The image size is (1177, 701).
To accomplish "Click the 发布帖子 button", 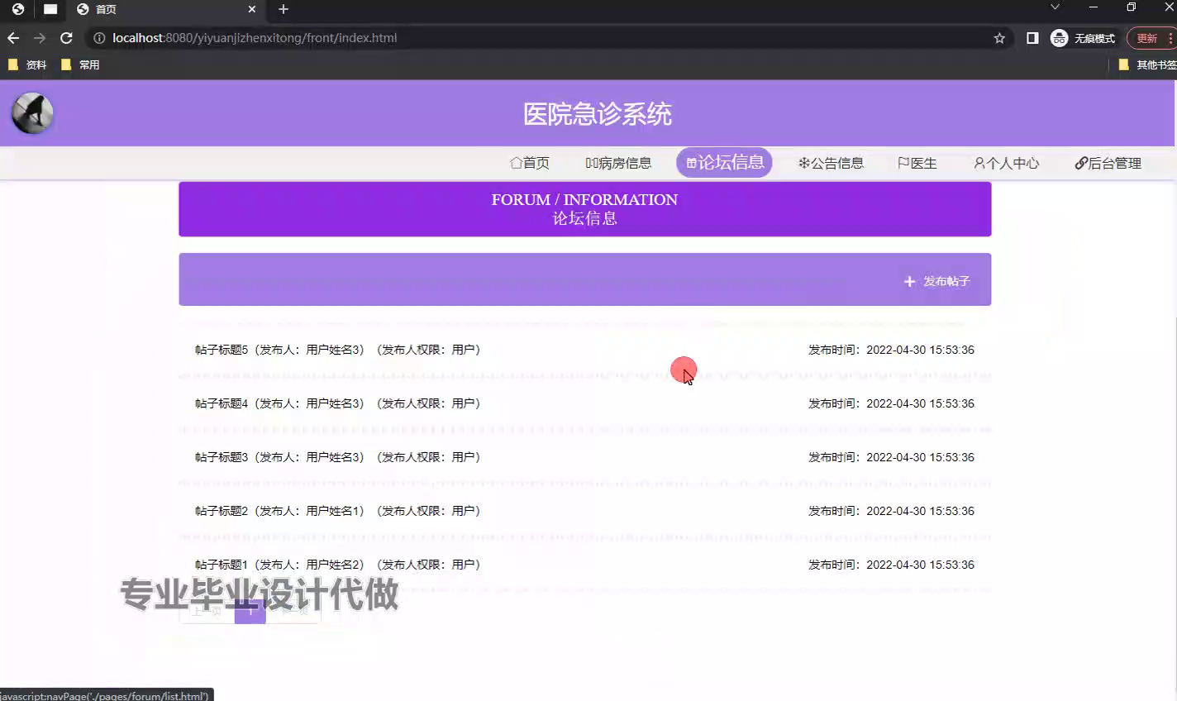I will pyautogui.click(x=936, y=281).
